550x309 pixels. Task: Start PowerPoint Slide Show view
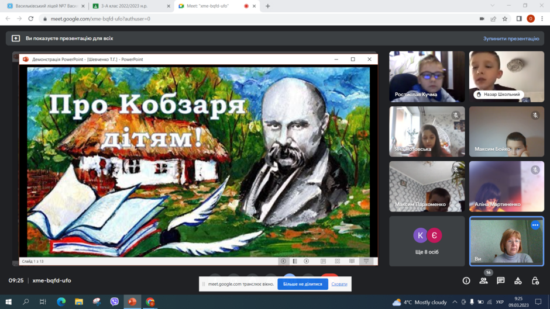tap(366, 261)
